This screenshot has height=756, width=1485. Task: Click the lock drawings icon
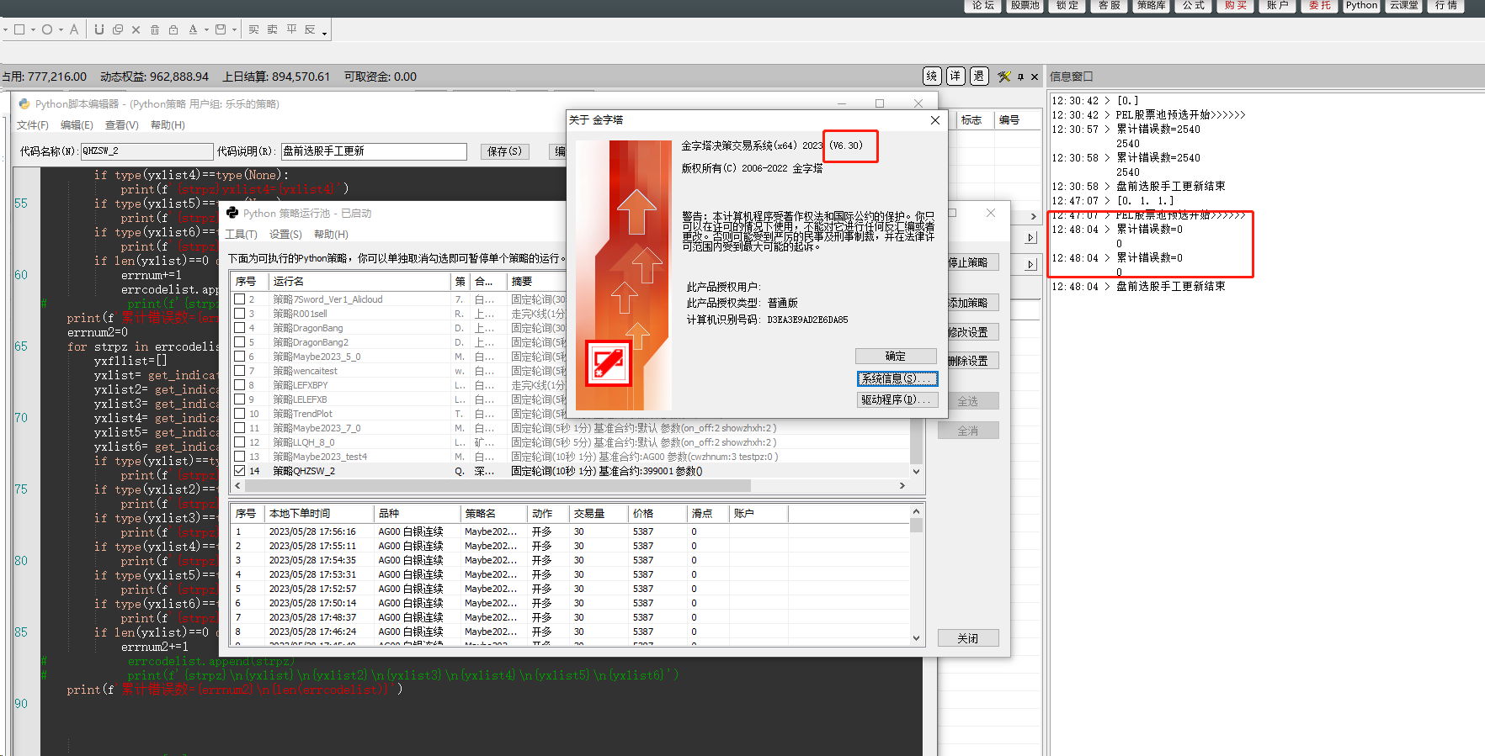[x=173, y=29]
